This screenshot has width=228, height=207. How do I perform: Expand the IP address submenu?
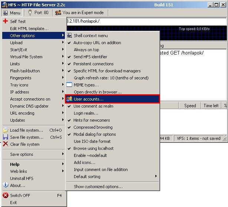coord(33,92)
